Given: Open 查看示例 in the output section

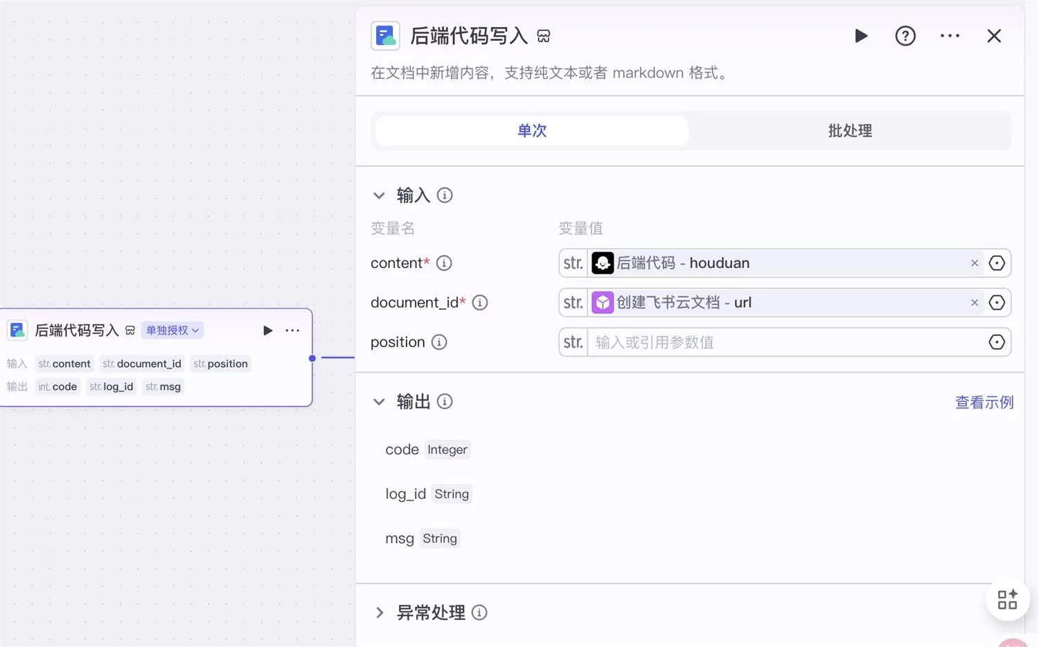Looking at the screenshot, I should point(984,402).
